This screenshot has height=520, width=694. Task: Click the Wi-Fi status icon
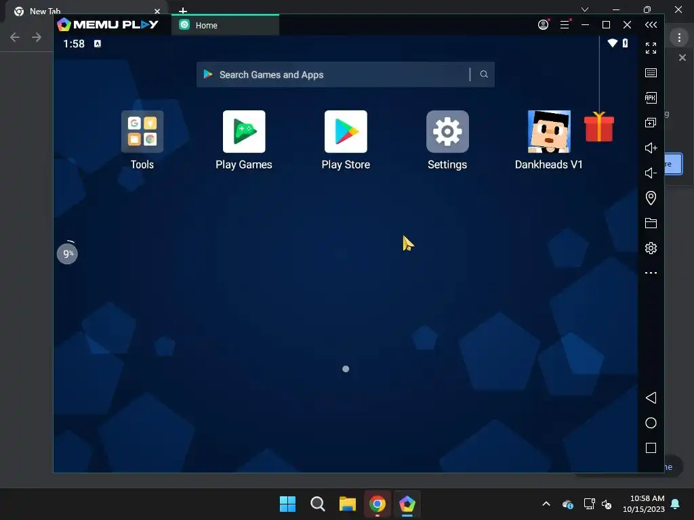point(612,43)
